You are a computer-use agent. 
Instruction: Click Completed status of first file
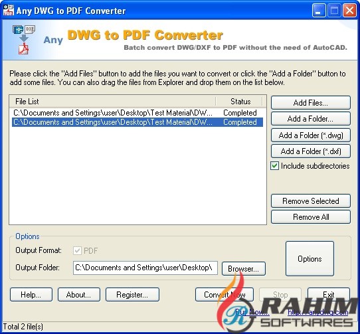click(x=240, y=113)
